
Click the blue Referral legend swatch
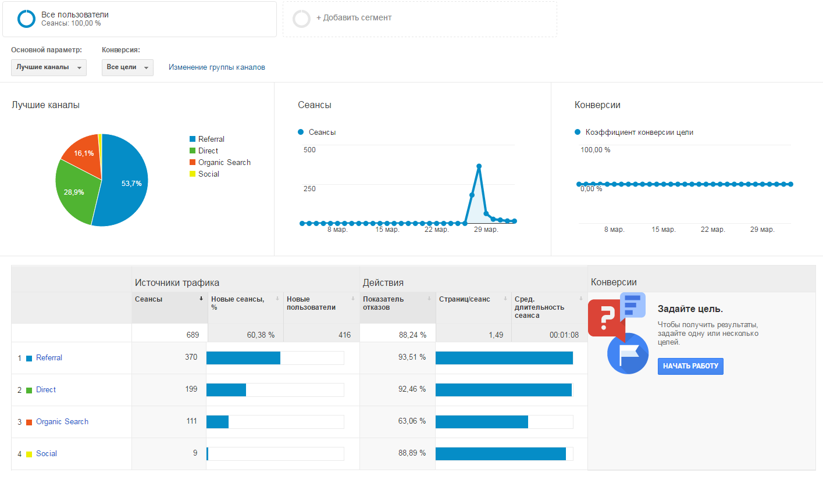click(193, 139)
